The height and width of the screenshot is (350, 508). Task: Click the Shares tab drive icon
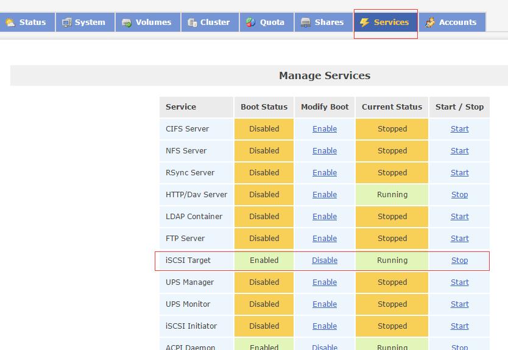(x=306, y=23)
